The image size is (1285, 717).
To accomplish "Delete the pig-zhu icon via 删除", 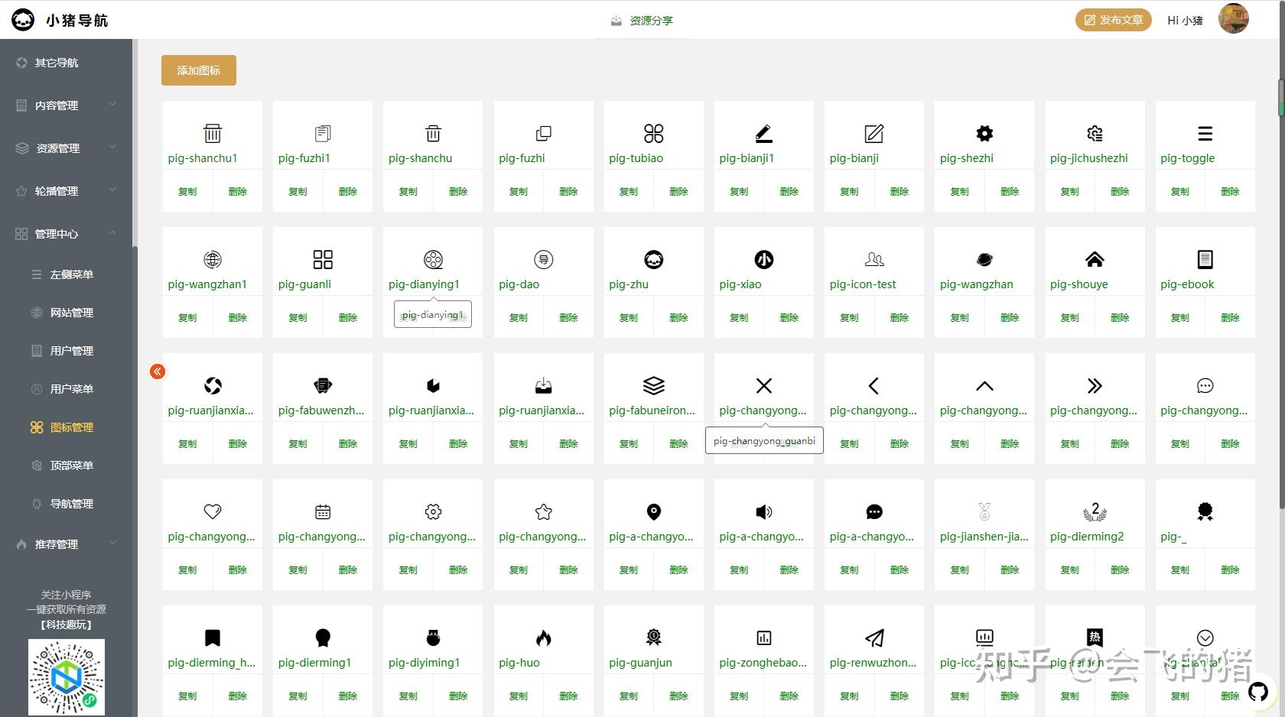I will (x=678, y=317).
